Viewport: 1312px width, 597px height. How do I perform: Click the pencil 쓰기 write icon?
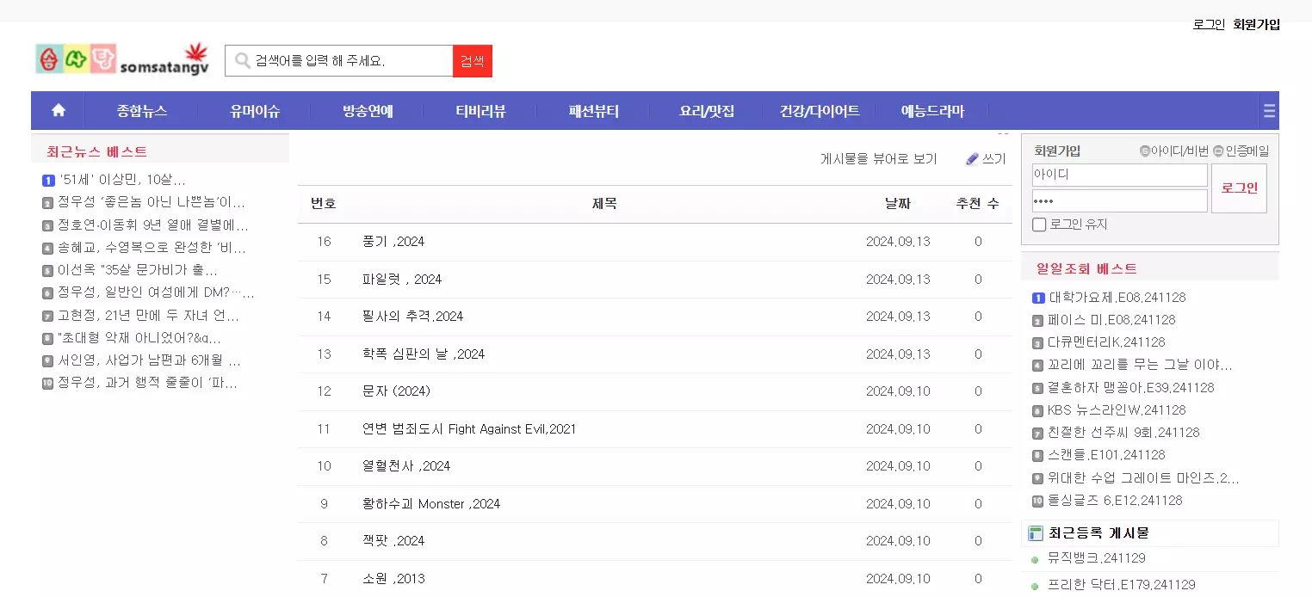pyautogui.click(x=972, y=159)
